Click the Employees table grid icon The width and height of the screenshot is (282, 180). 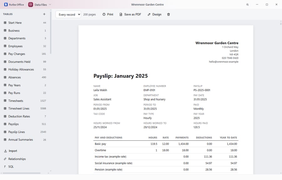tap(5, 46)
